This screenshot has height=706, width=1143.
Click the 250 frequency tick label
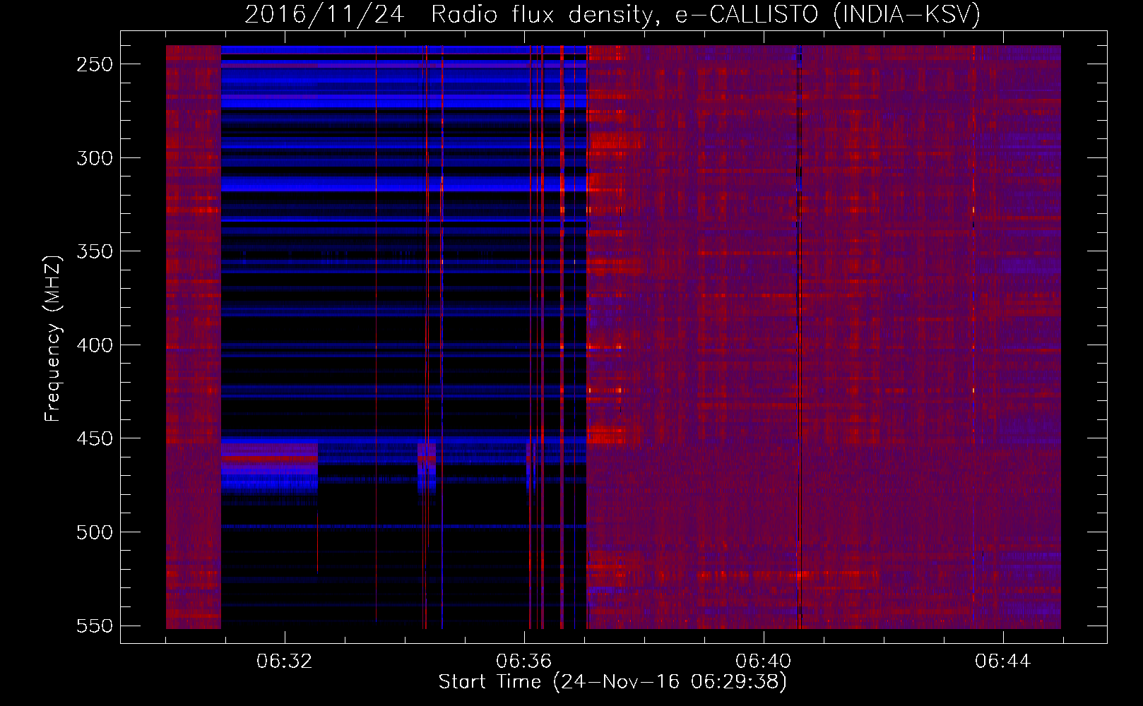[x=95, y=64]
